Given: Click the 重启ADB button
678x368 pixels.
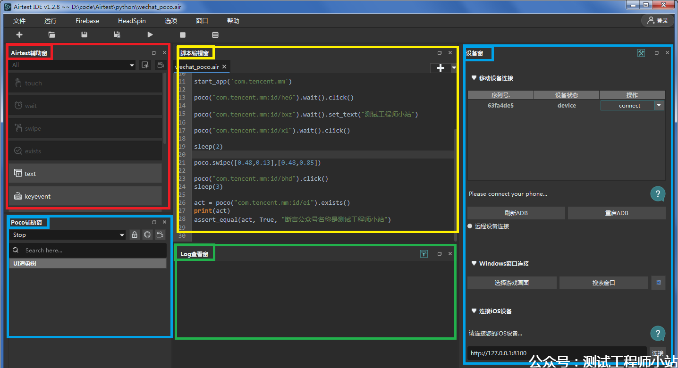Looking at the screenshot, I should coord(617,213).
